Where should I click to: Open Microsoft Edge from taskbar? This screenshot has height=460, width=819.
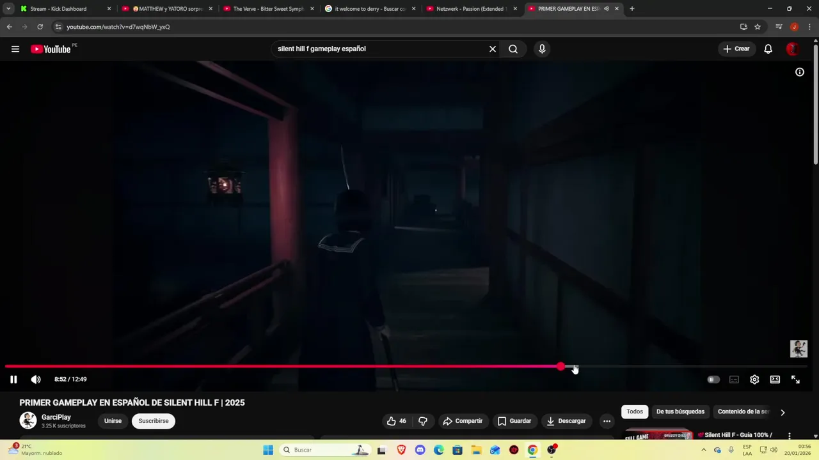coord(438,450)
